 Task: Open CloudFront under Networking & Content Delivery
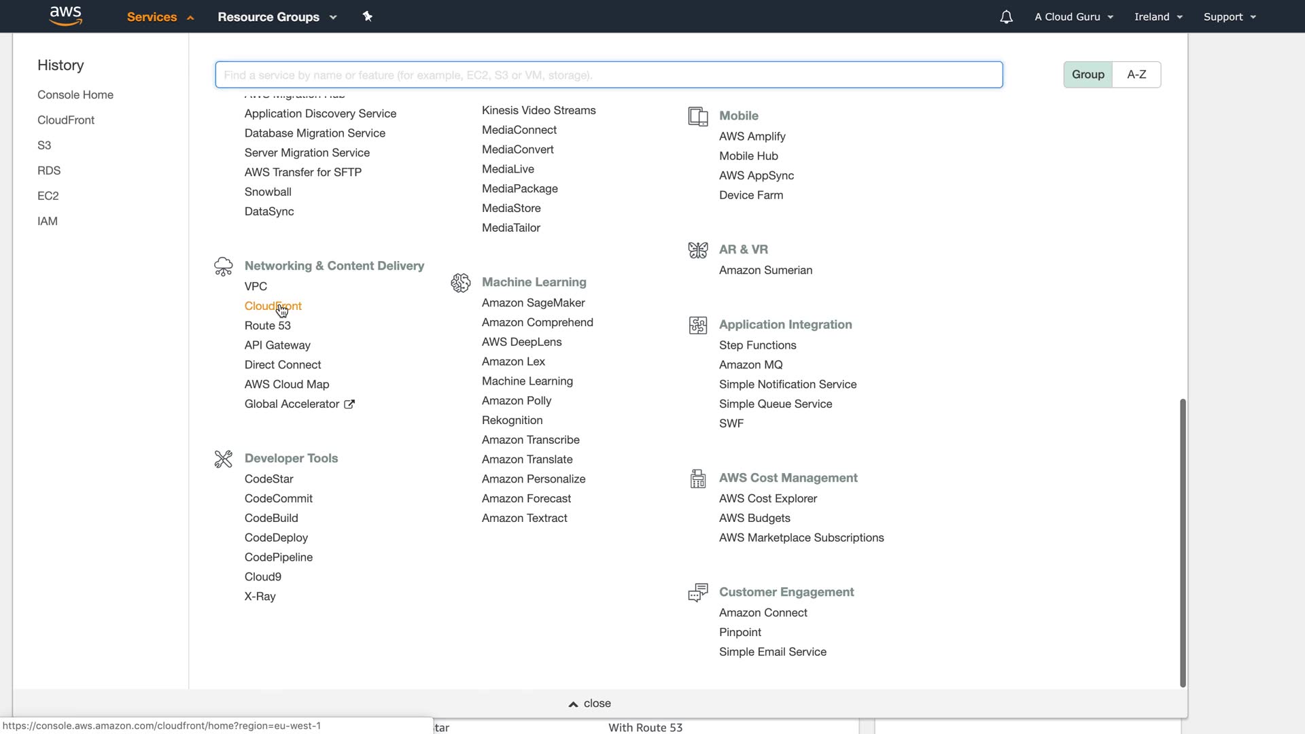coord(273,307)
